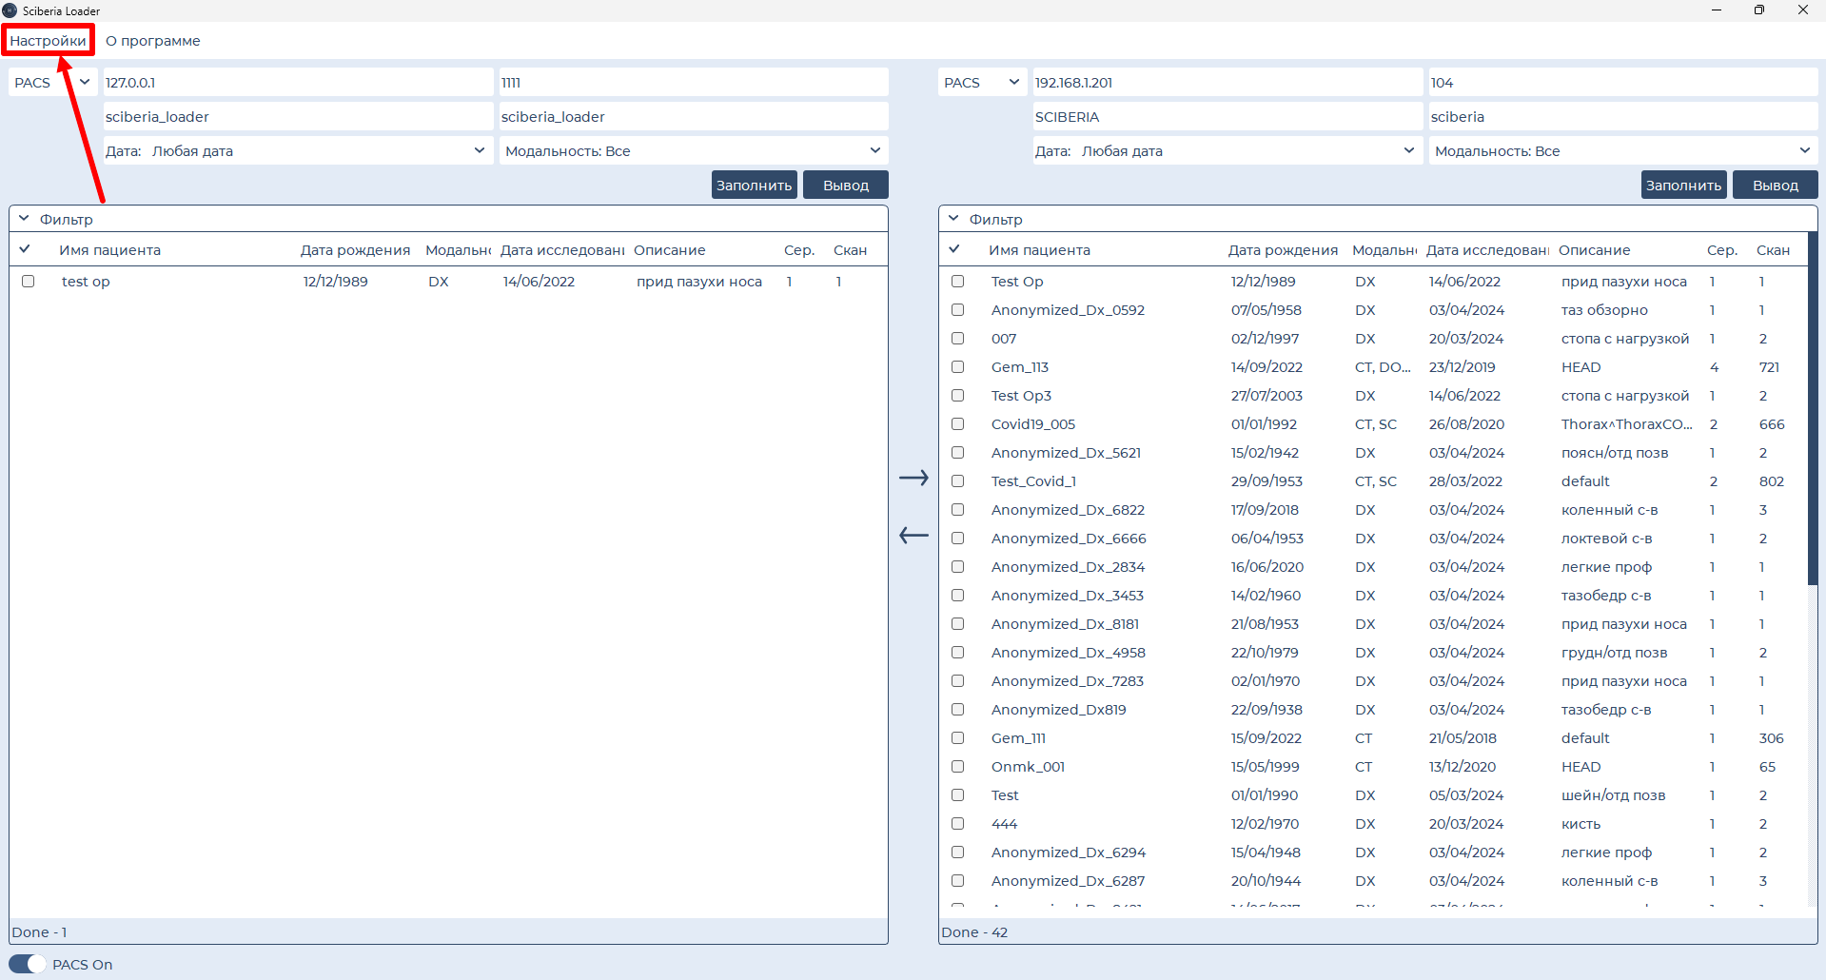Image resolution: width=1826 pixels, height=980 pixels.
Task: Click the left Заполнить button
Action: pyautogui.click(x=754, y=185)
